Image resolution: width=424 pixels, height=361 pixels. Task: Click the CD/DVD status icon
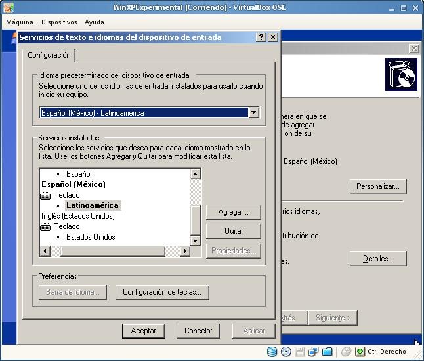pyautogui.click(x=286, y=352)
